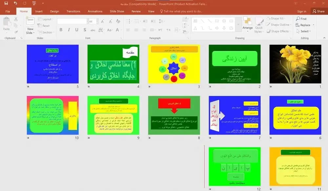Toggle Align Left paragraph button
The height and width of the screenshot is (191, 328).
tap(128, 30)
